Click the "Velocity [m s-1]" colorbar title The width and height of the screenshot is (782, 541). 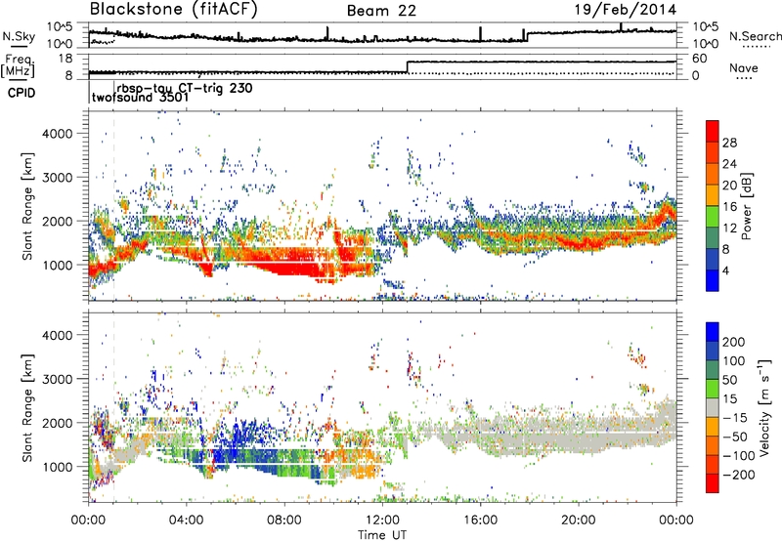[x=765, y=407]
